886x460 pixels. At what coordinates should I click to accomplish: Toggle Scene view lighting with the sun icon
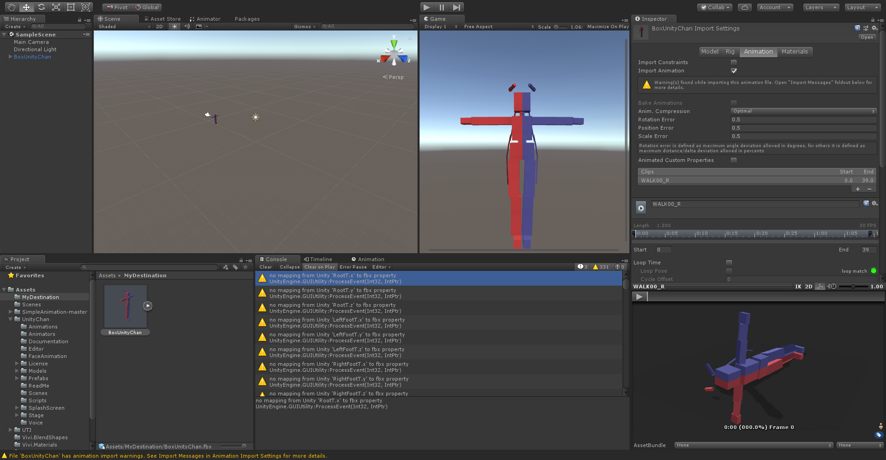pyautogui.click(x=174, y=26)
